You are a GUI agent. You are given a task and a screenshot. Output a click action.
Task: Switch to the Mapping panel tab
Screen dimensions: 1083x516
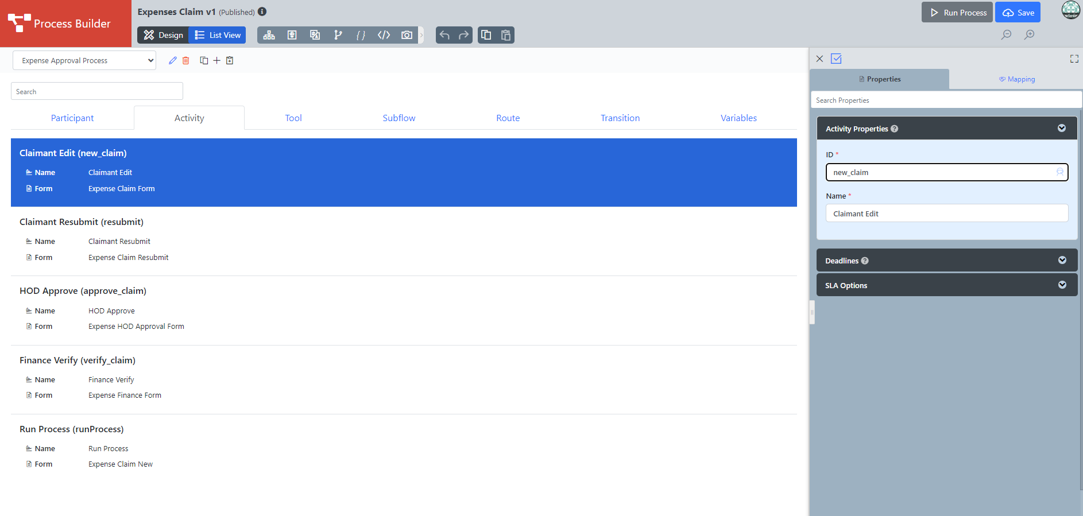coord(1016,79)
